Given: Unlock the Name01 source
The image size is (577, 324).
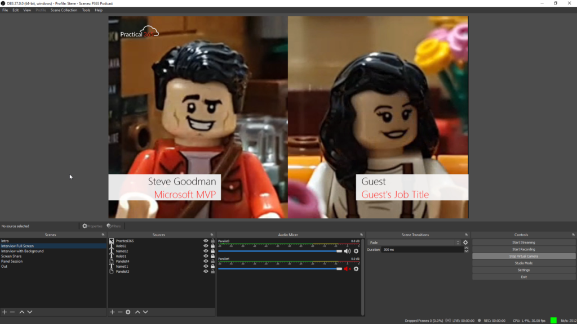Looking at the screenshot, I should [x=212, y=266].
